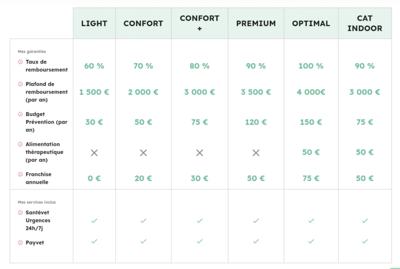This screenshot has width=400, height=269.
Task: Click the Payvet checkmark under Optimal
Action: click(311, 241)
